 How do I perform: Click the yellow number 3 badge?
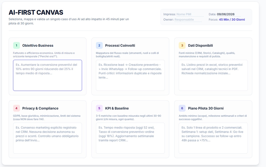point(182,45)
